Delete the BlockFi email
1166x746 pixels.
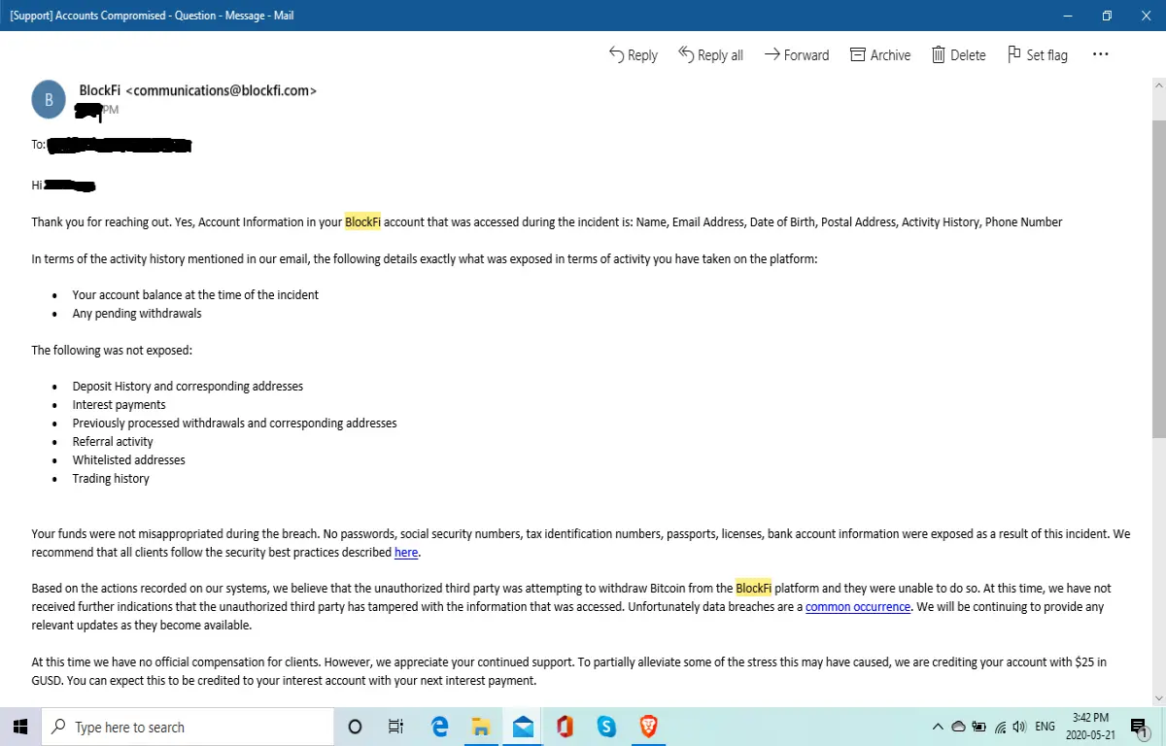pyautogui.click(x=958, y=54)
